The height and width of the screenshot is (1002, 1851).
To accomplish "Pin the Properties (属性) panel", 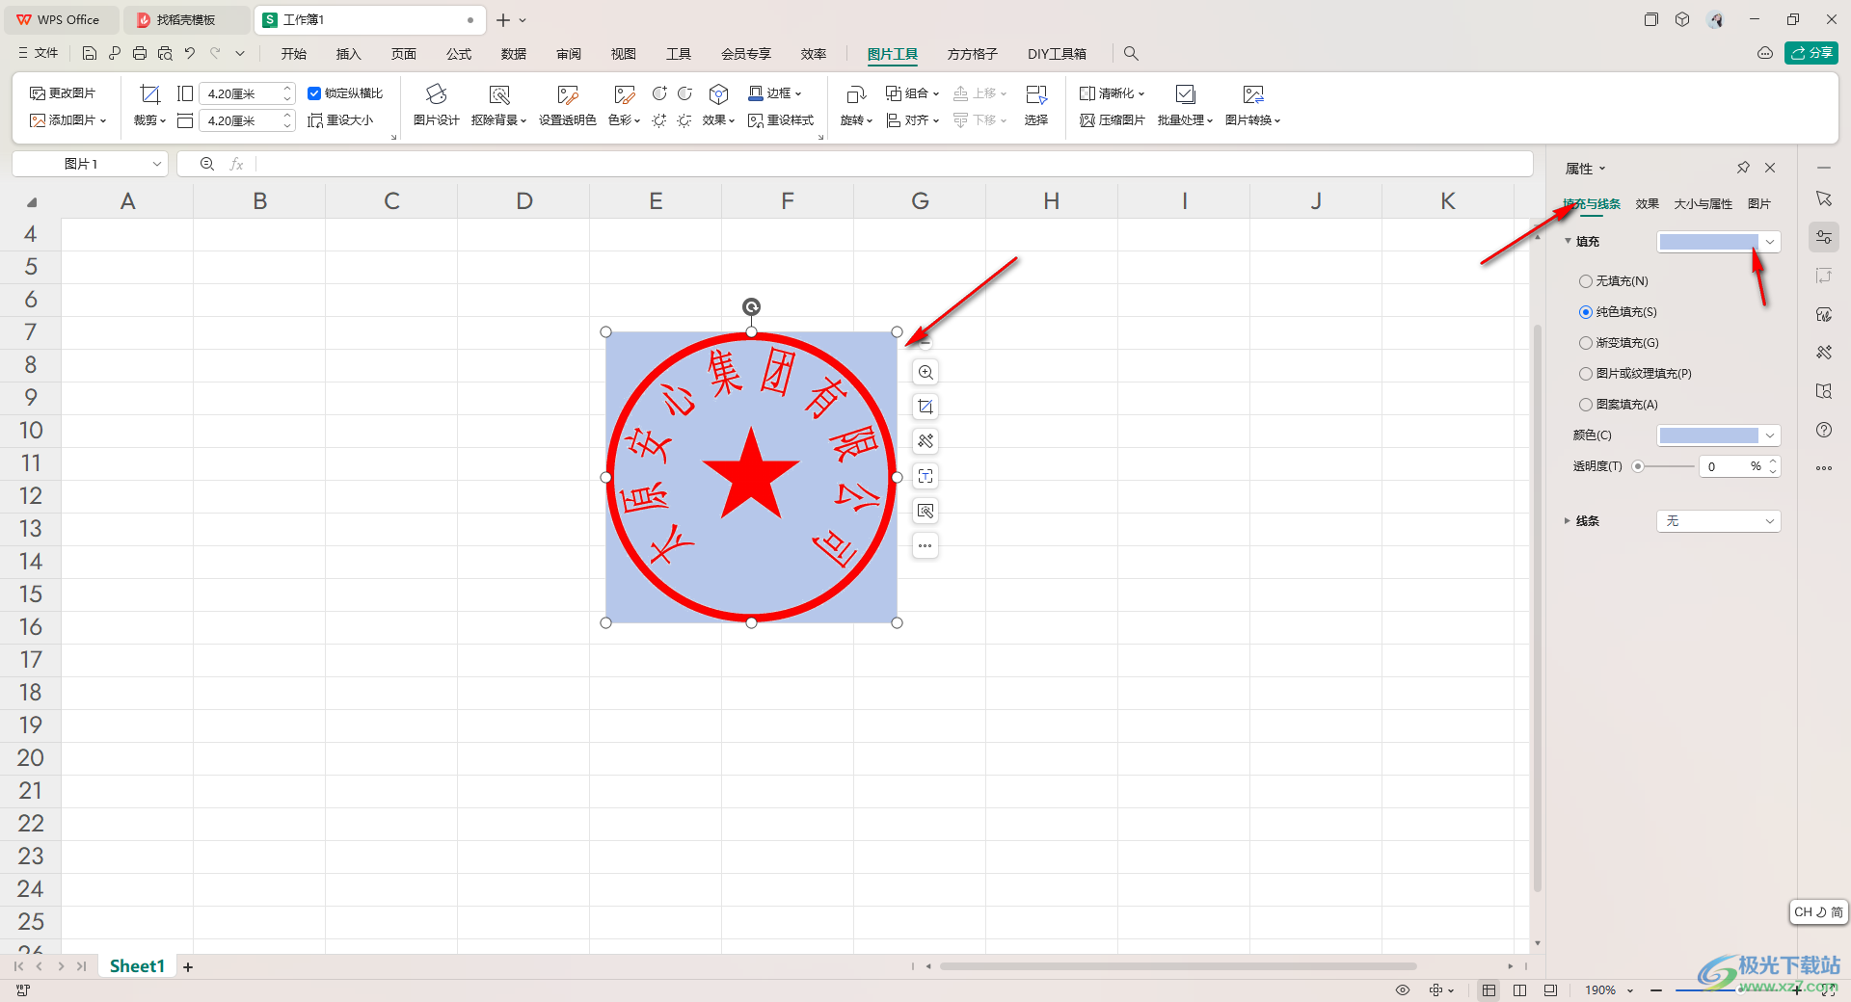I will [1743, 168].
